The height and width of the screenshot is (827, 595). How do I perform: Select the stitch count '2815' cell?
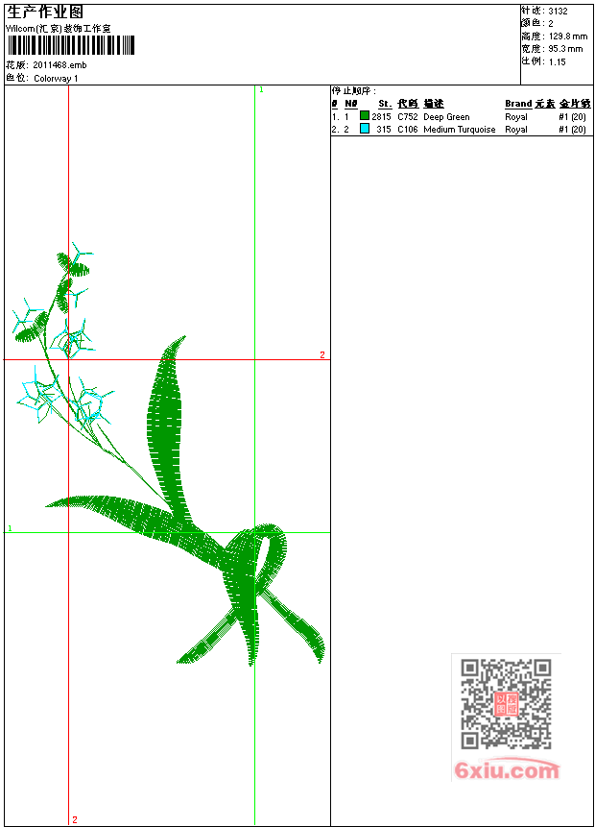[382, 116]
